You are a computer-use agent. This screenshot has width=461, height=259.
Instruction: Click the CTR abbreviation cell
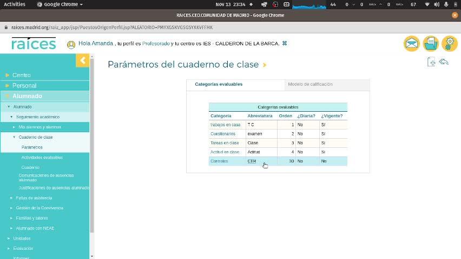coord(261,161)
